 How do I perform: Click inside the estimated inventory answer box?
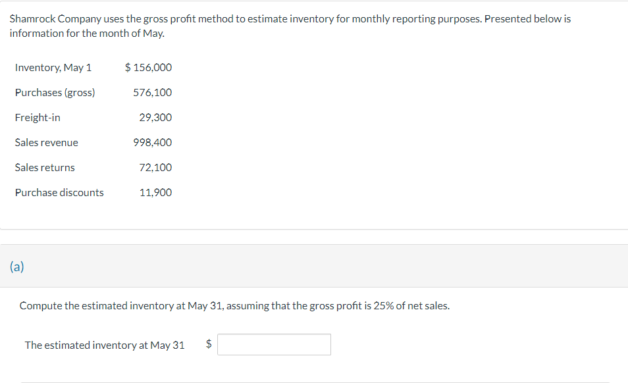tap(273, 344)
